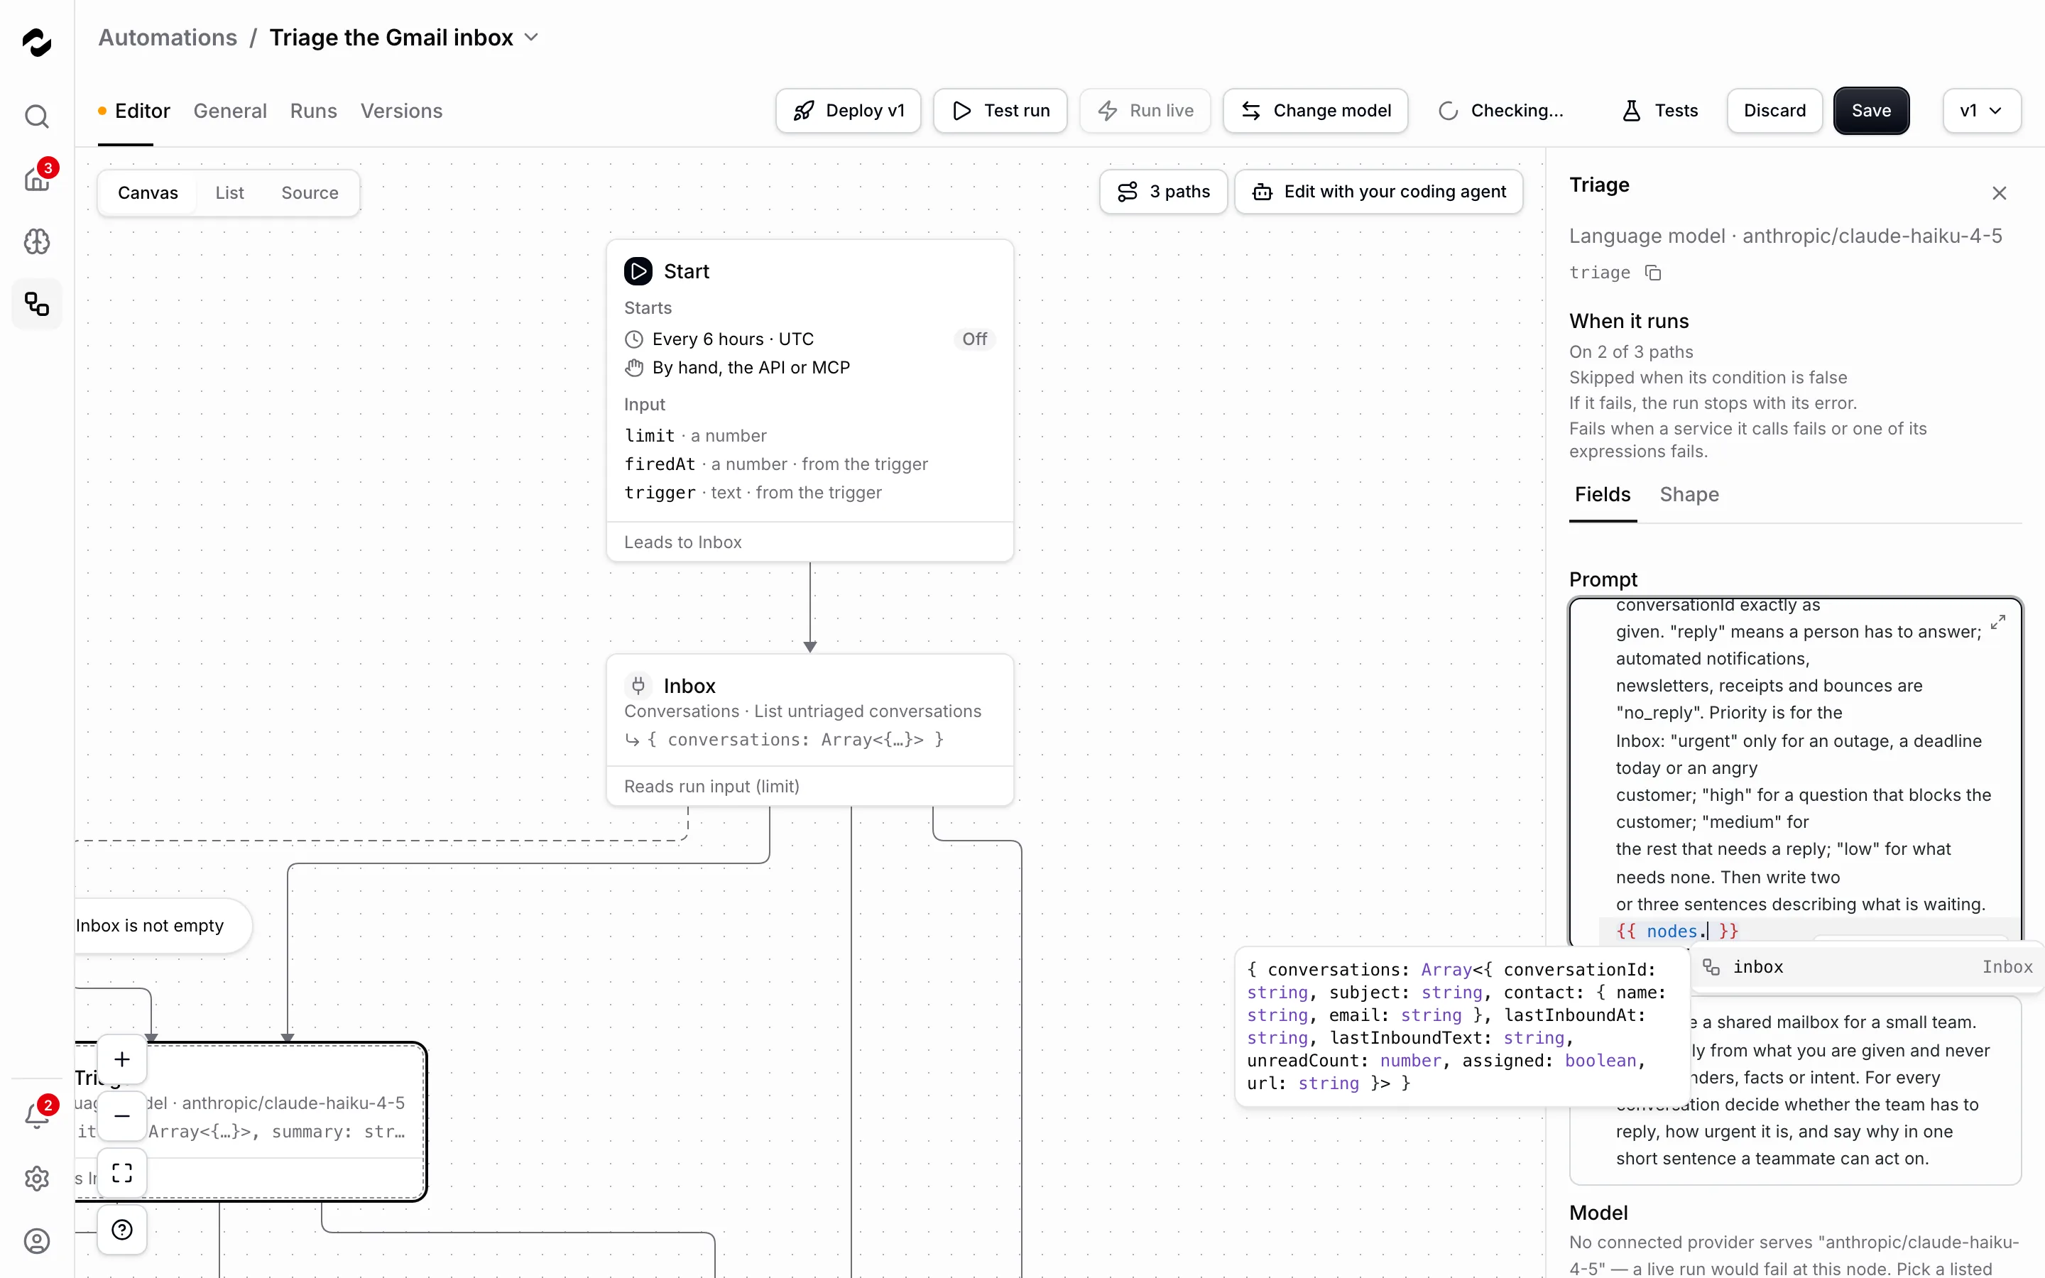The width and height of the screenshot is (2045, 1278).
Task: Open the Shape tab in Triage panel
Action: tap(1689, 494)
